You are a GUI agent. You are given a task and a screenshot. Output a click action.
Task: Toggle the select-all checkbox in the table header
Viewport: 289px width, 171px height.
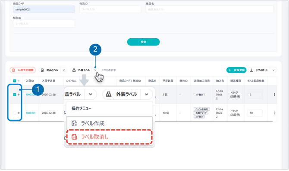(15, 81)
